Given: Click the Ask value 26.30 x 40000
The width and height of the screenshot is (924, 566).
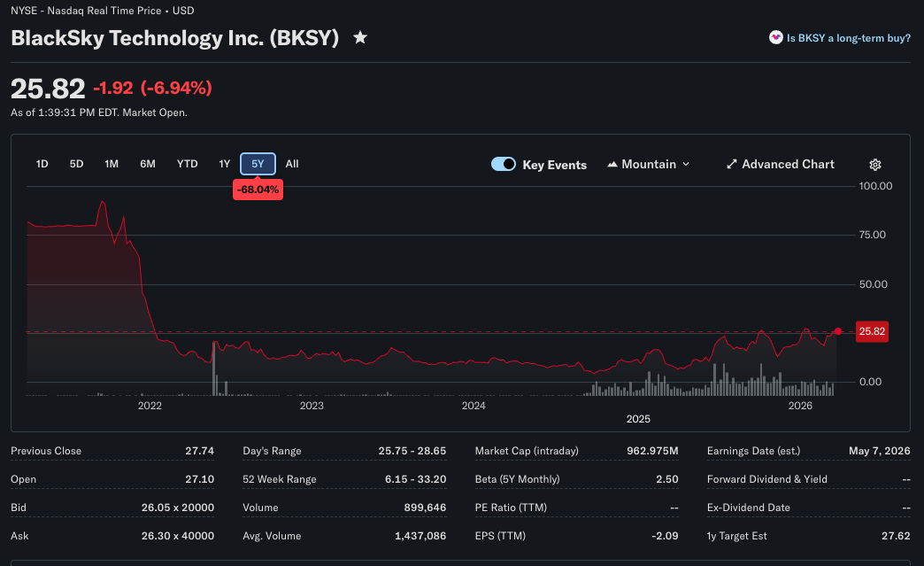Looking at the screenshot, I should click(178, 536).
